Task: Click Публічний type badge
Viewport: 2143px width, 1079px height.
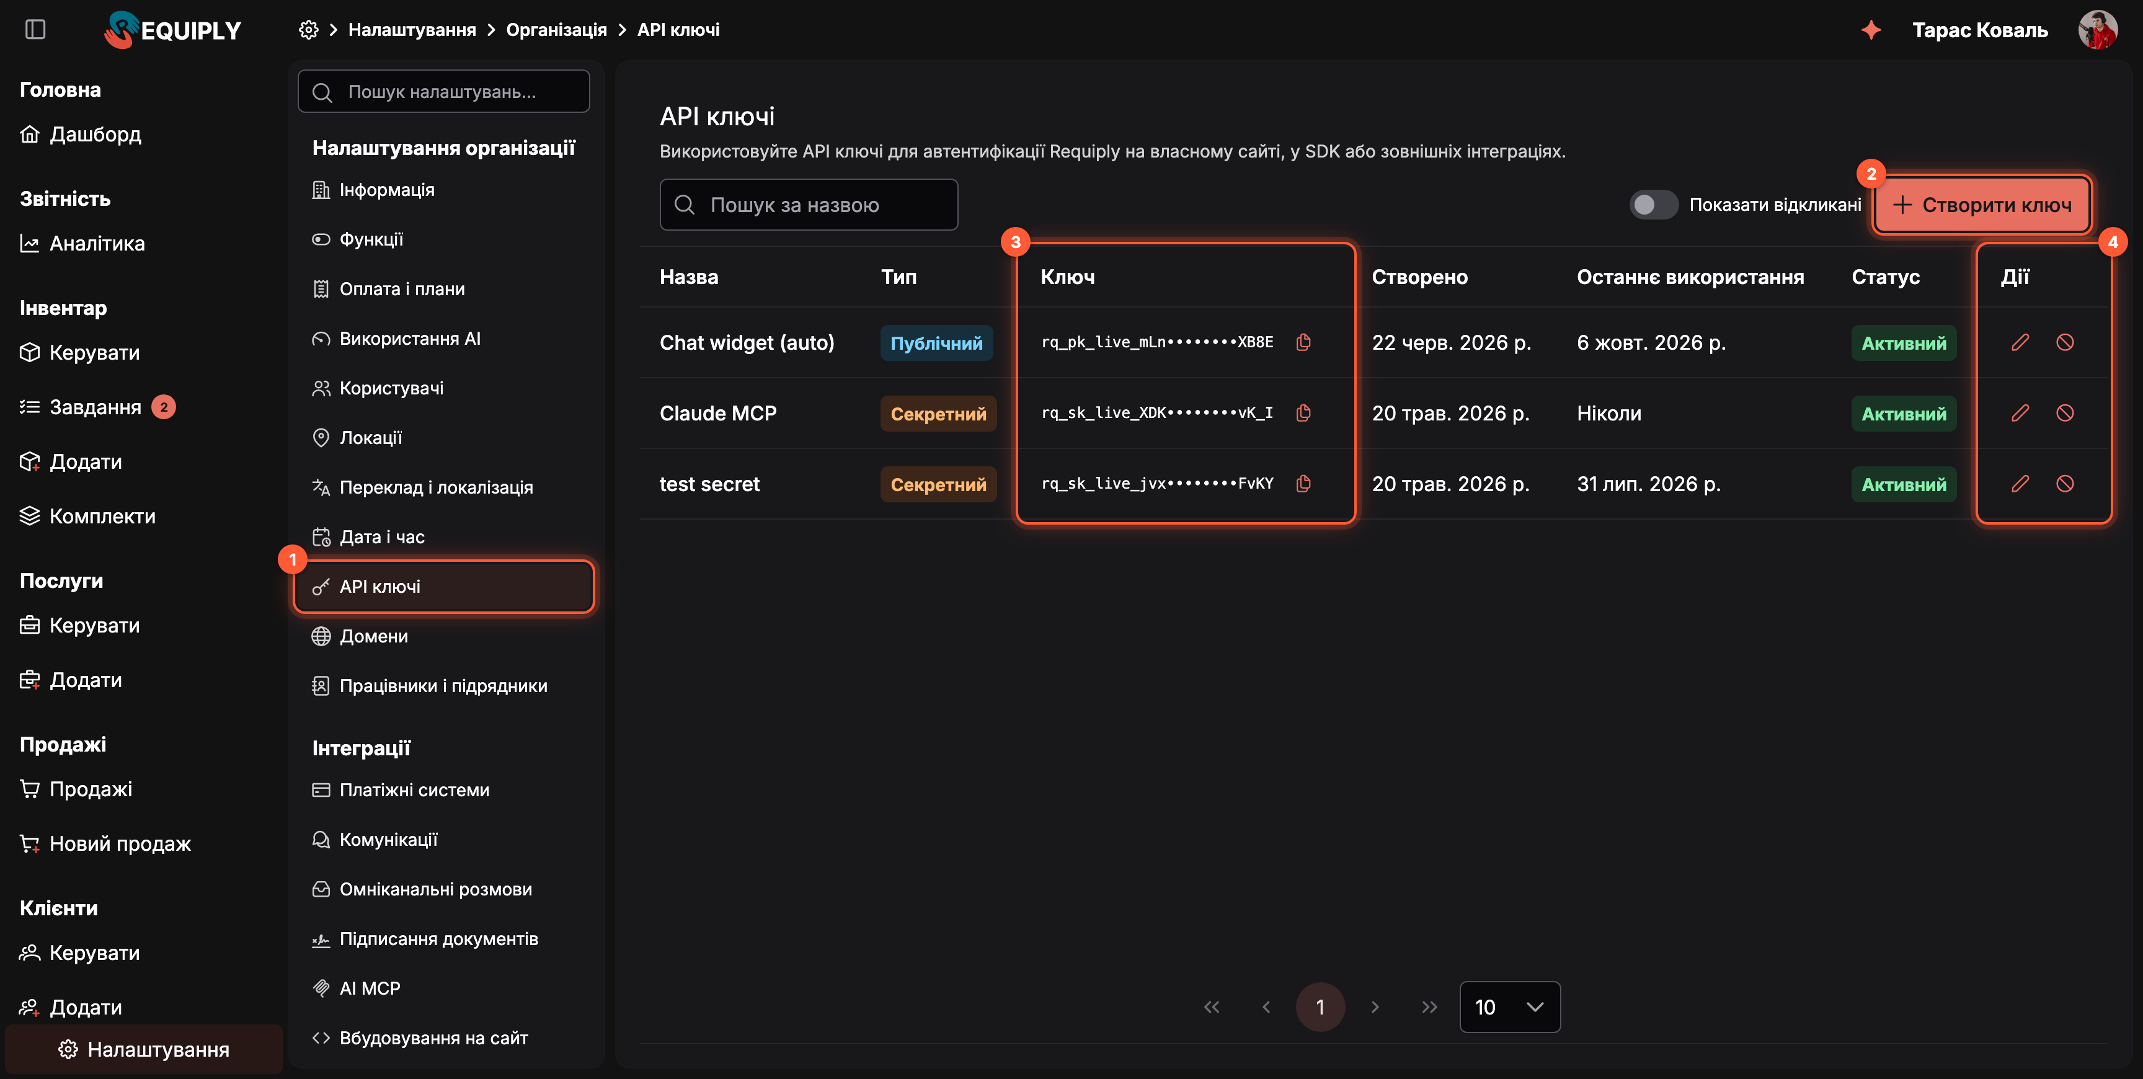Action: click(x=937, y=343)
